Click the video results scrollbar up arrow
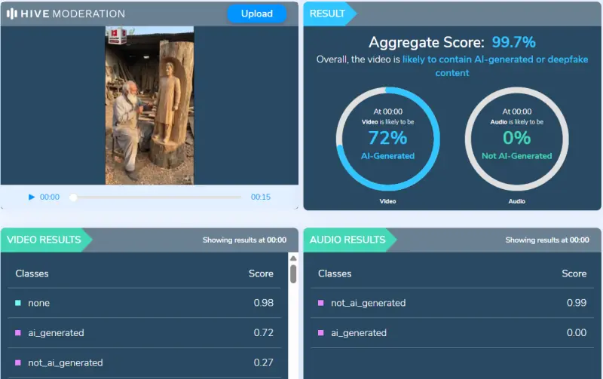This screenshot has width=603, height=379. point(293,257)
